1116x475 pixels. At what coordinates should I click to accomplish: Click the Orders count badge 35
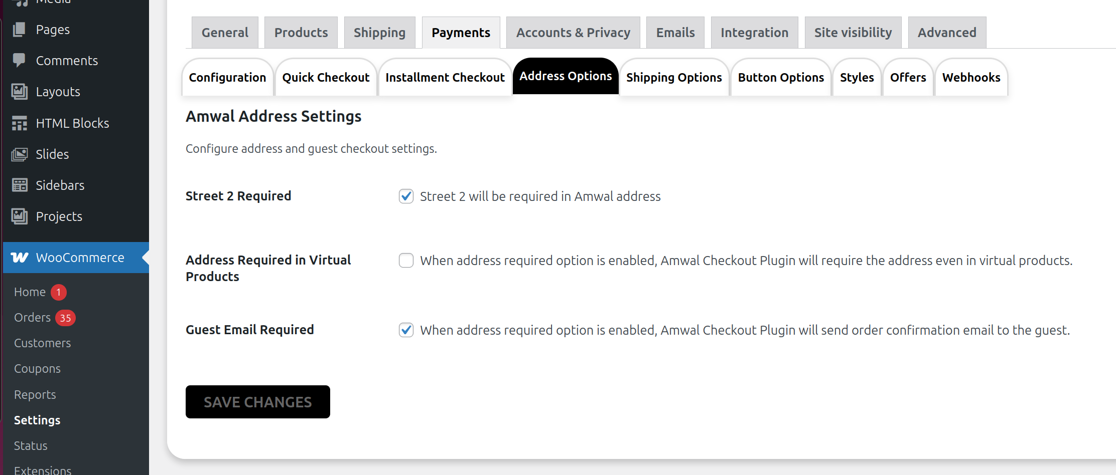65,318
